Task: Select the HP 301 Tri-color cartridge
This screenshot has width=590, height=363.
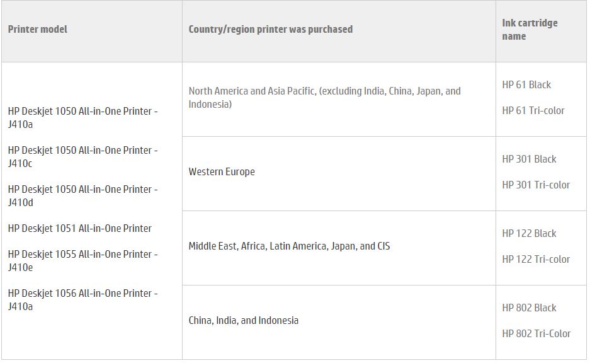Action: pos(536,185)
